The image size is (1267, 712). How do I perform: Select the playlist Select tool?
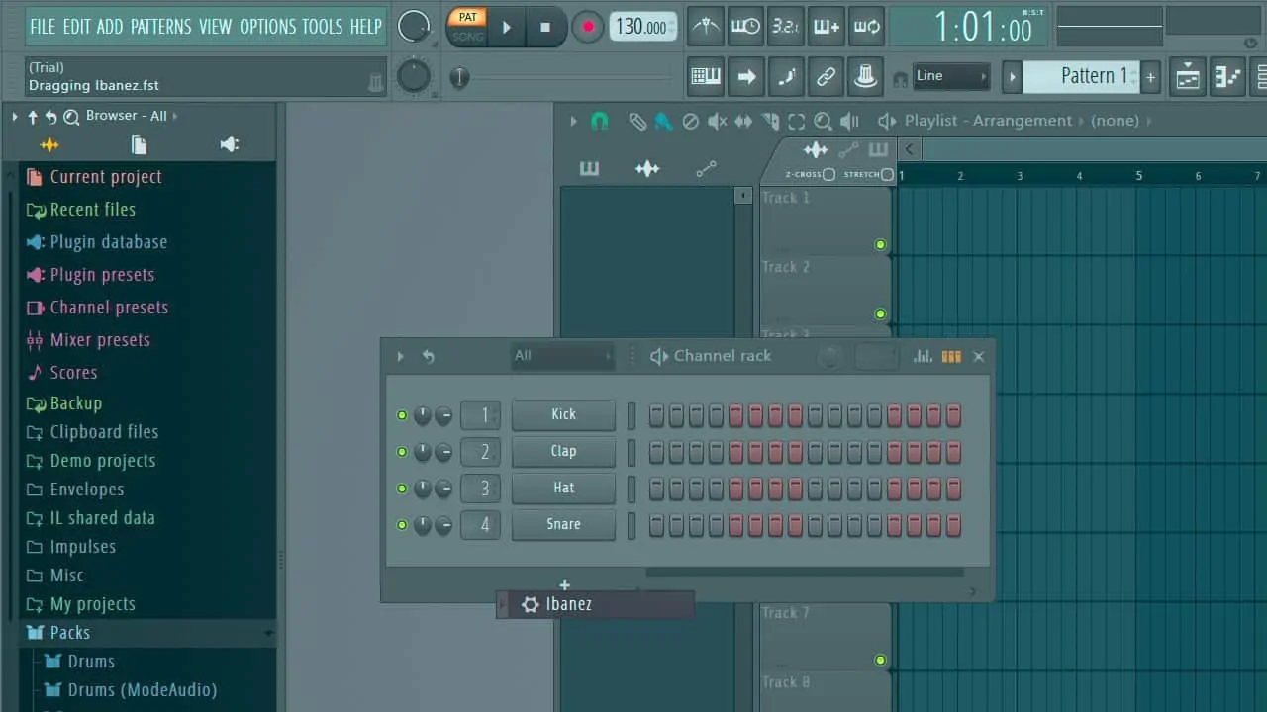point(796,121)
